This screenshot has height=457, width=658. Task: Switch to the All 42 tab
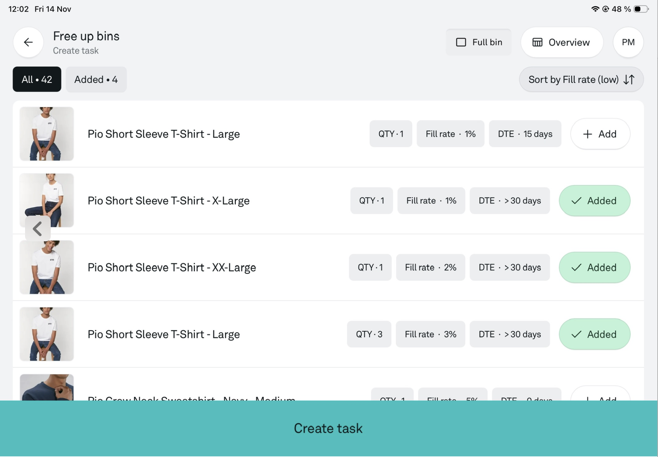pyautogui.click(x=37, y=79)
